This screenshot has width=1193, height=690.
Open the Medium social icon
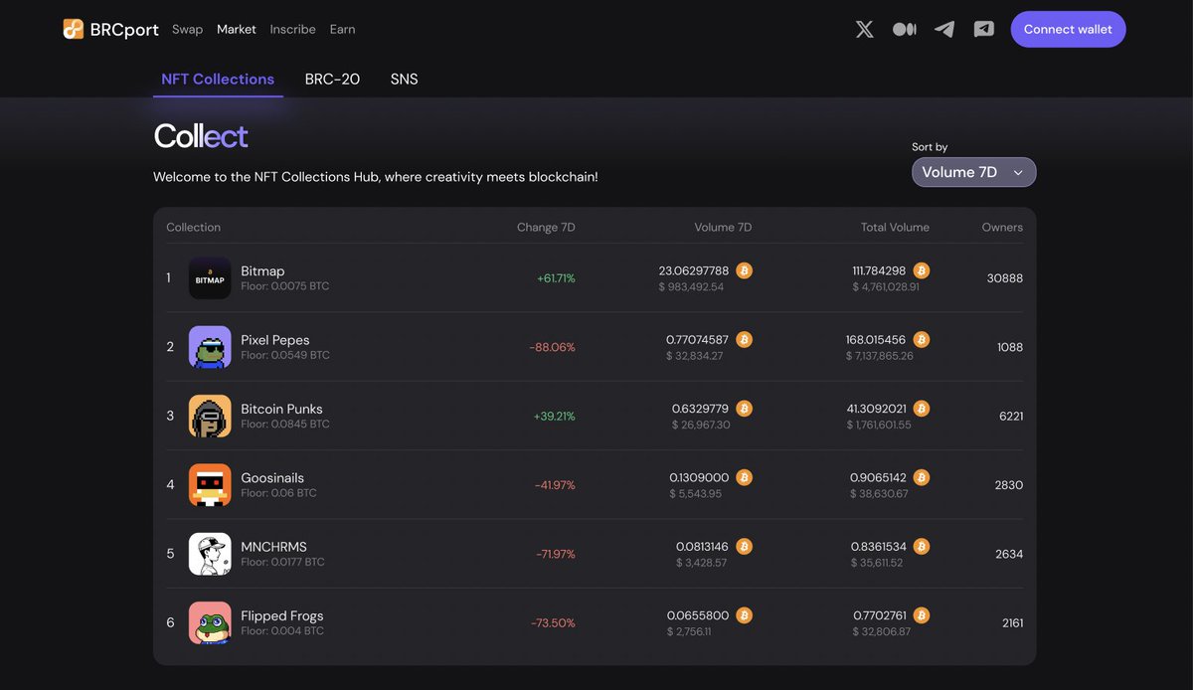[x=905, y=29]
